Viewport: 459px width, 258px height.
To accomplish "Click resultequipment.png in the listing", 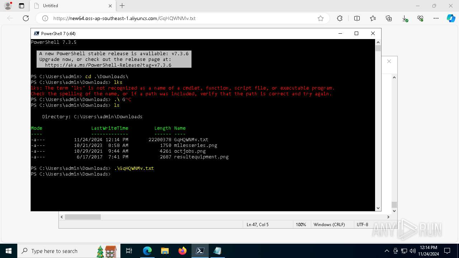I will (201, 157).
